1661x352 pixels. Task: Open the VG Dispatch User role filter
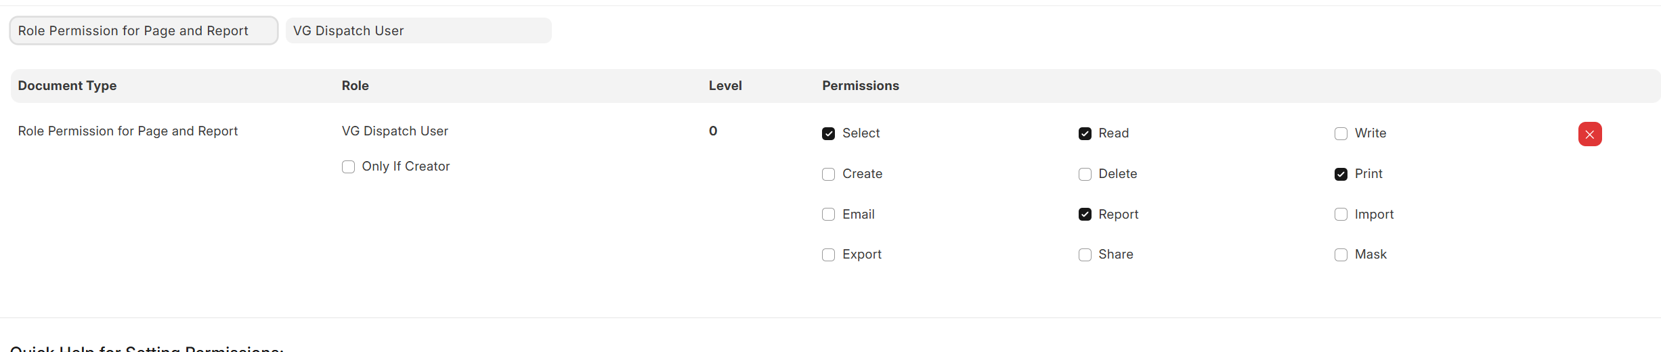click(x=418, y=30)
